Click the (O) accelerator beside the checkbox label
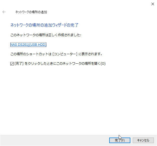157x146 pixels. coord(103,64)
